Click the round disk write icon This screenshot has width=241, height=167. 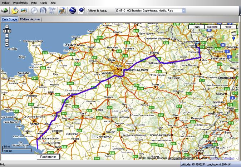(x=43, y=11)
